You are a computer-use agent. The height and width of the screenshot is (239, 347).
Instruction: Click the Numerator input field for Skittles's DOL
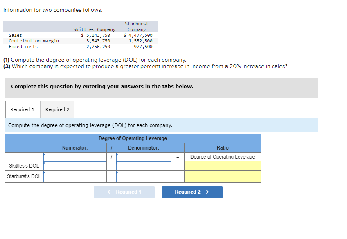[x=74, y=166]
